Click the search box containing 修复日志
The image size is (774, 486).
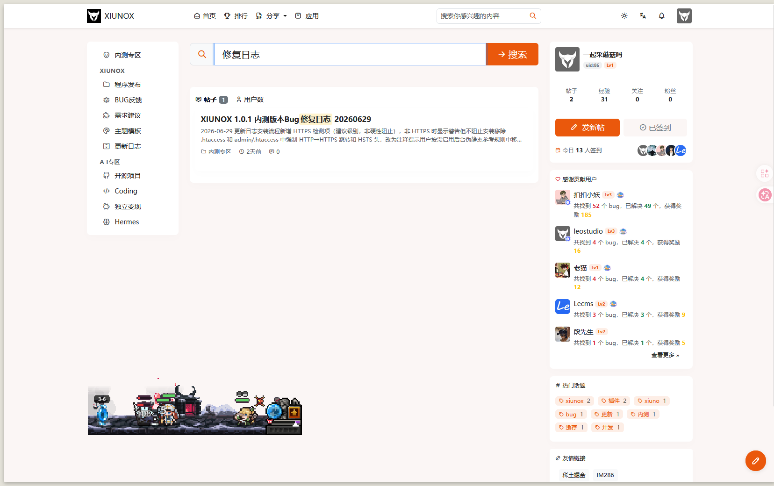coord(350,54)
